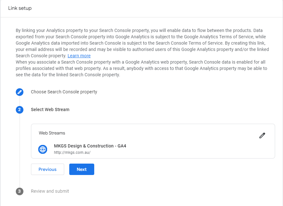Select MKGS Design & Construction - GA4 stream

tap(90, 146)
